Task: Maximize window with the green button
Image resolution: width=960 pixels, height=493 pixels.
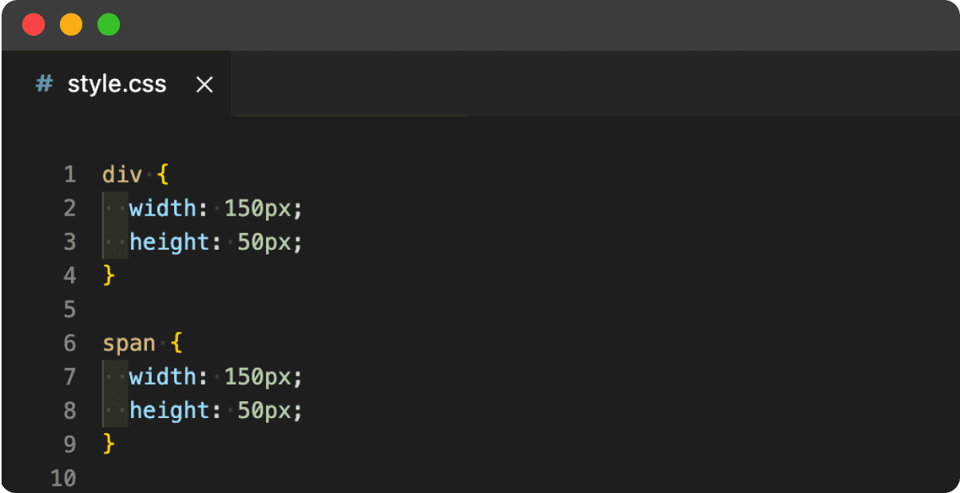Action: pos(109,25)
